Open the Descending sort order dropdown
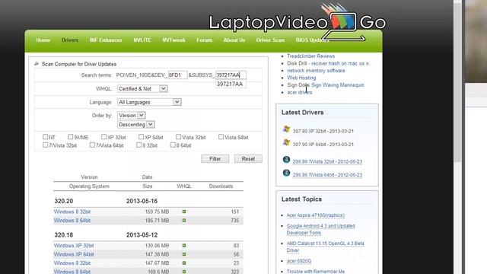487x274 pixels. (135, 124)
